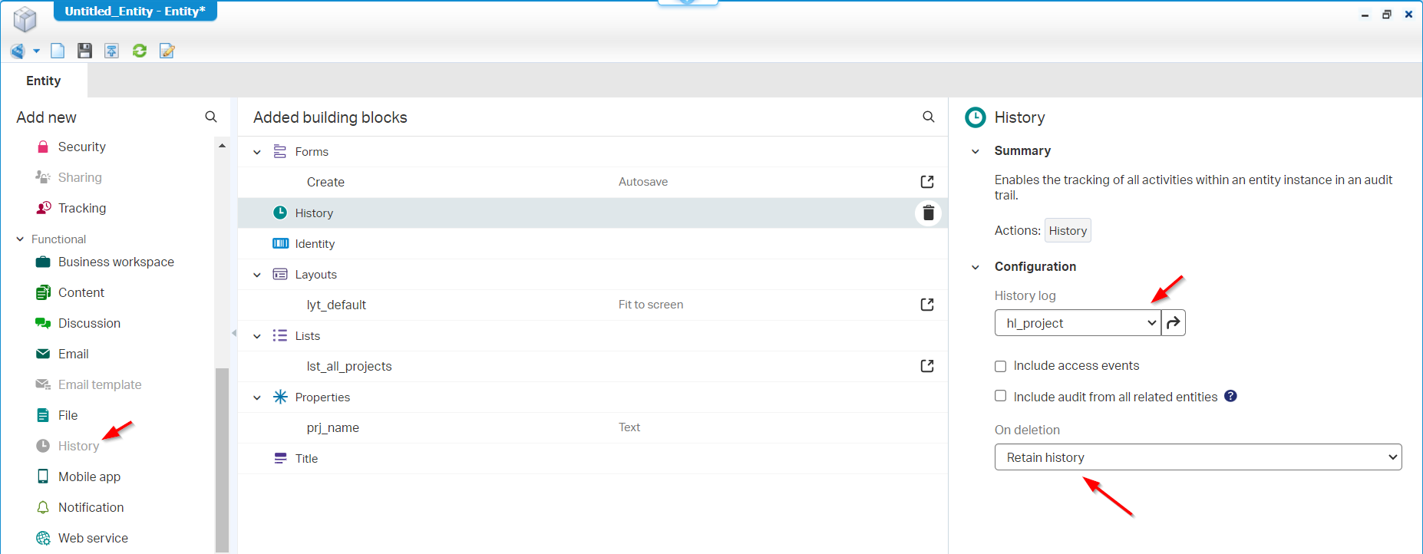
Task: Select the Identity building block
Action: 315,244
